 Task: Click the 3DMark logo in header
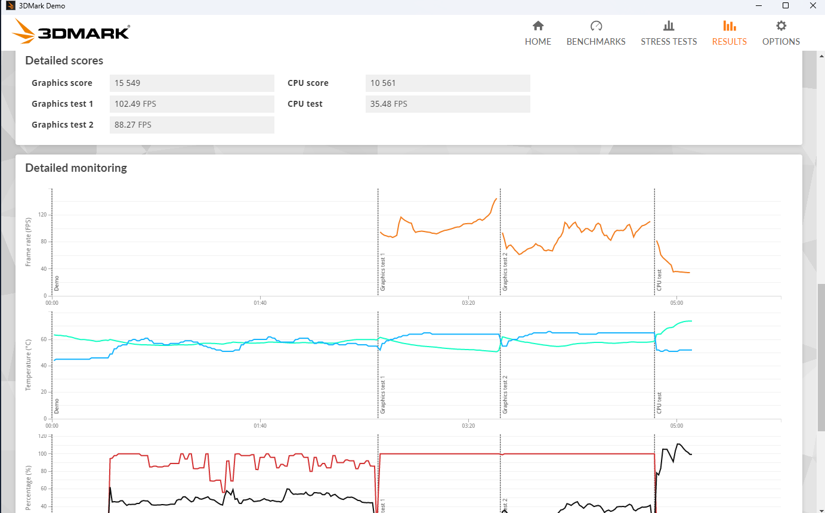click(71, 31)
